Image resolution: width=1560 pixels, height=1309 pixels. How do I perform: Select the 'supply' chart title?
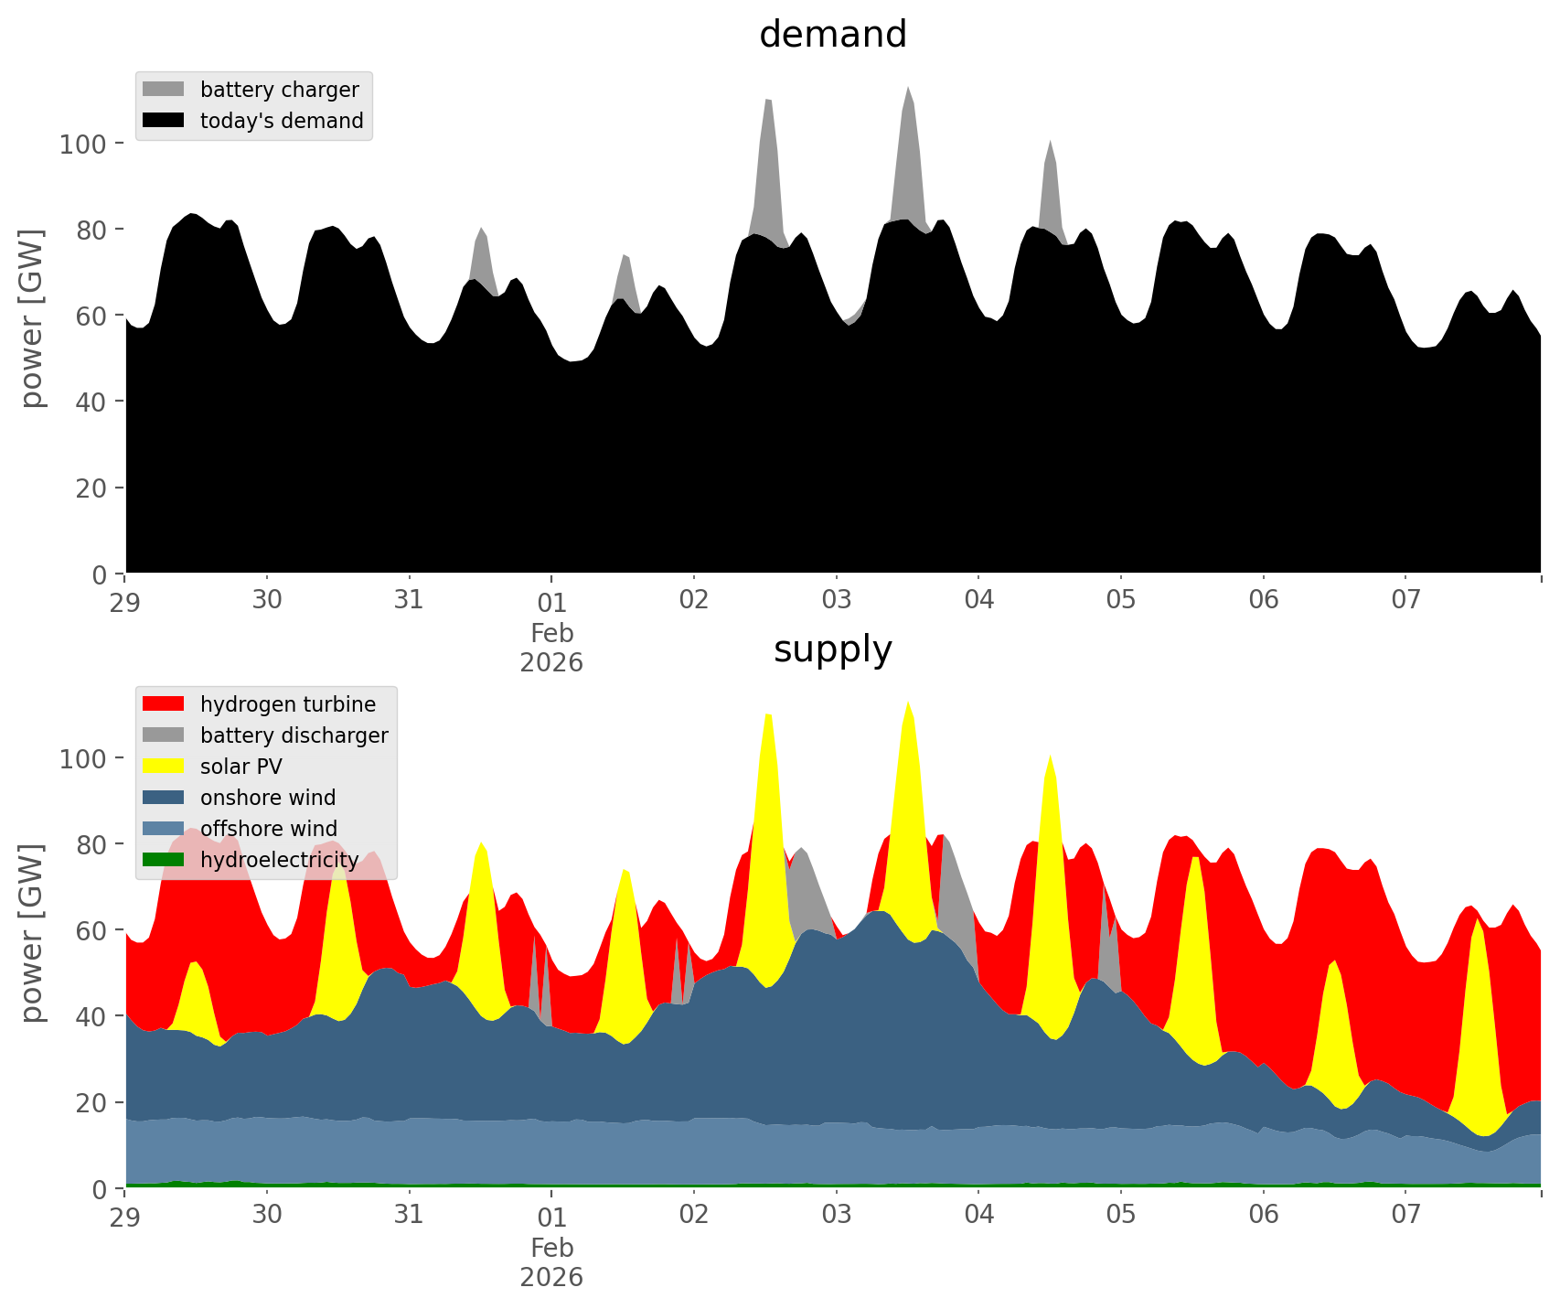click(x=832, y=649)
